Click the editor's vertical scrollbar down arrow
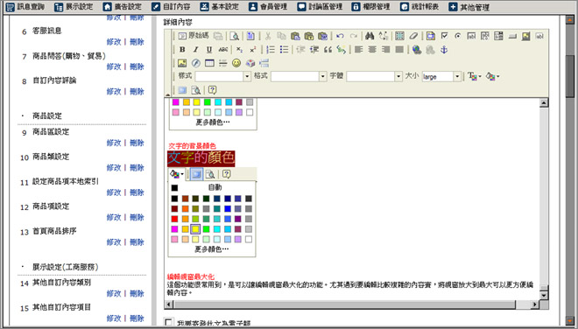Screen dimensions: 578x329 pyautogui.click(x=544, y=295)
